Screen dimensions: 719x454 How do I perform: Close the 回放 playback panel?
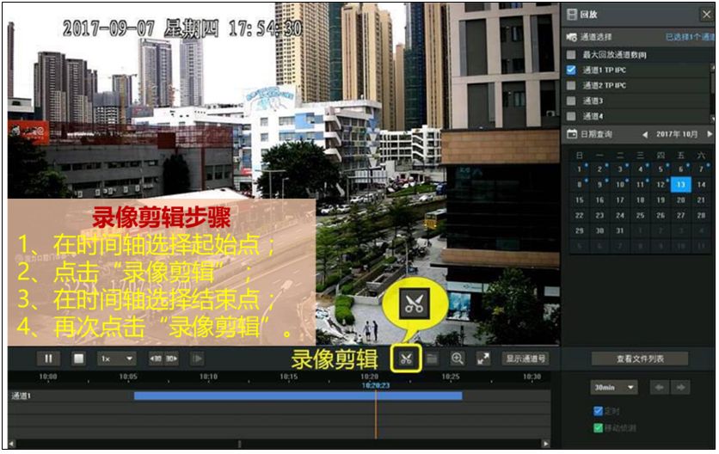pyautogui.click(x=707, y=15)
